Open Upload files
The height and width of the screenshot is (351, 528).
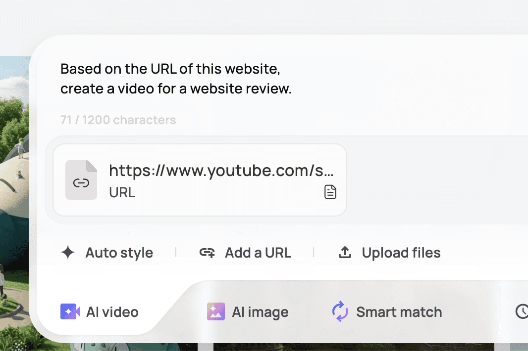tap(389, 253)
